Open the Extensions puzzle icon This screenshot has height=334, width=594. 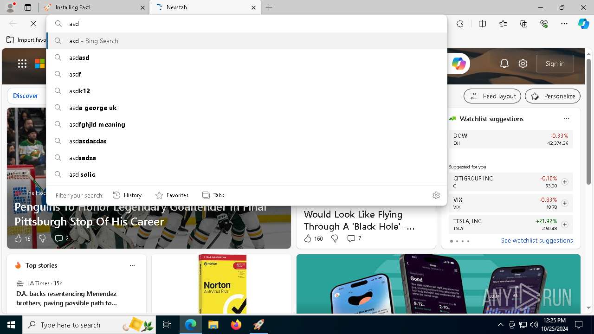(x=460, y=24)
